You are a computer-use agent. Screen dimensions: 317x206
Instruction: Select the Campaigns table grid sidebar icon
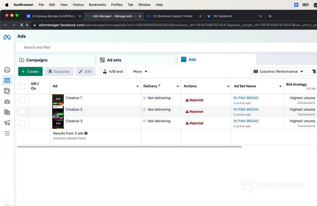tap(7, 81)
